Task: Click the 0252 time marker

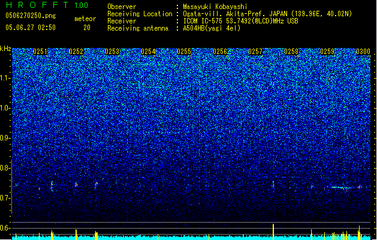Action: point(76,52)
